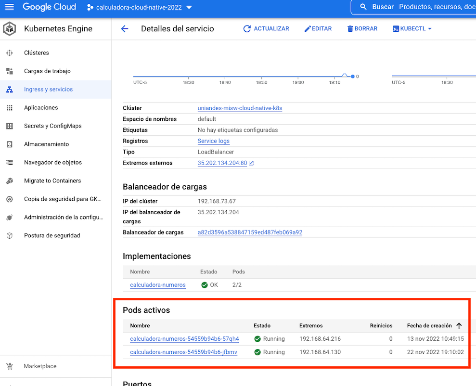Viewport: 476px width, 386px height.
Task: Open the calculadora-numeros deployment link
Action: pyautogui.click(x=157, y=284)
